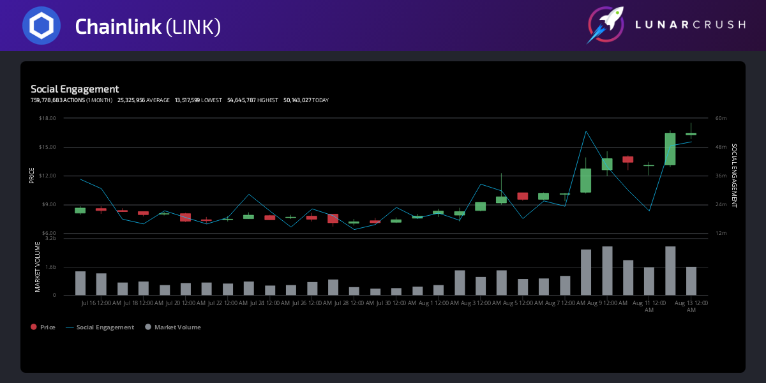Toggle the Market Volume legend label

click(177, 327)
